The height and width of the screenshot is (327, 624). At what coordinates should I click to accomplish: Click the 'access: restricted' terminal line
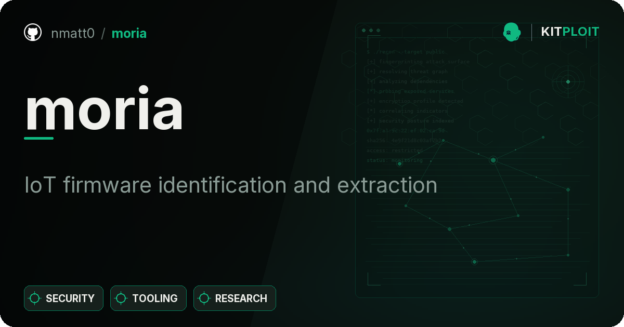tap(395, 151)
